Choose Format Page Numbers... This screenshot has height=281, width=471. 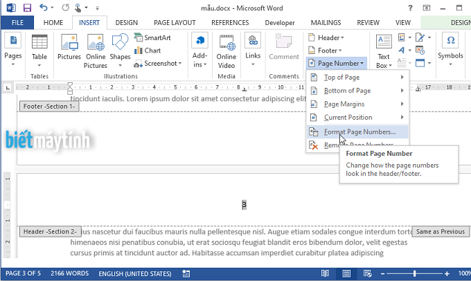click(357, 132)
